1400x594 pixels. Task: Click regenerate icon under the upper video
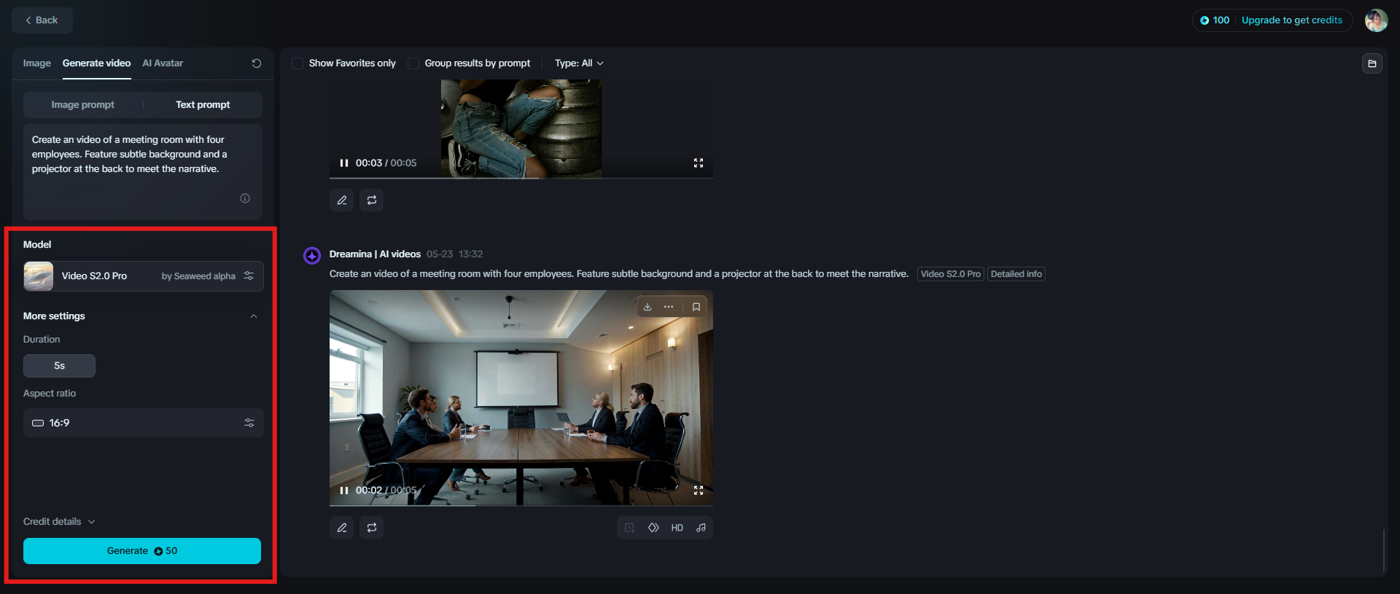(372, 200)
